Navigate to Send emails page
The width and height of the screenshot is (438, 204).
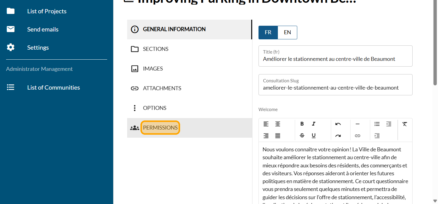click(x=43, y=29)
